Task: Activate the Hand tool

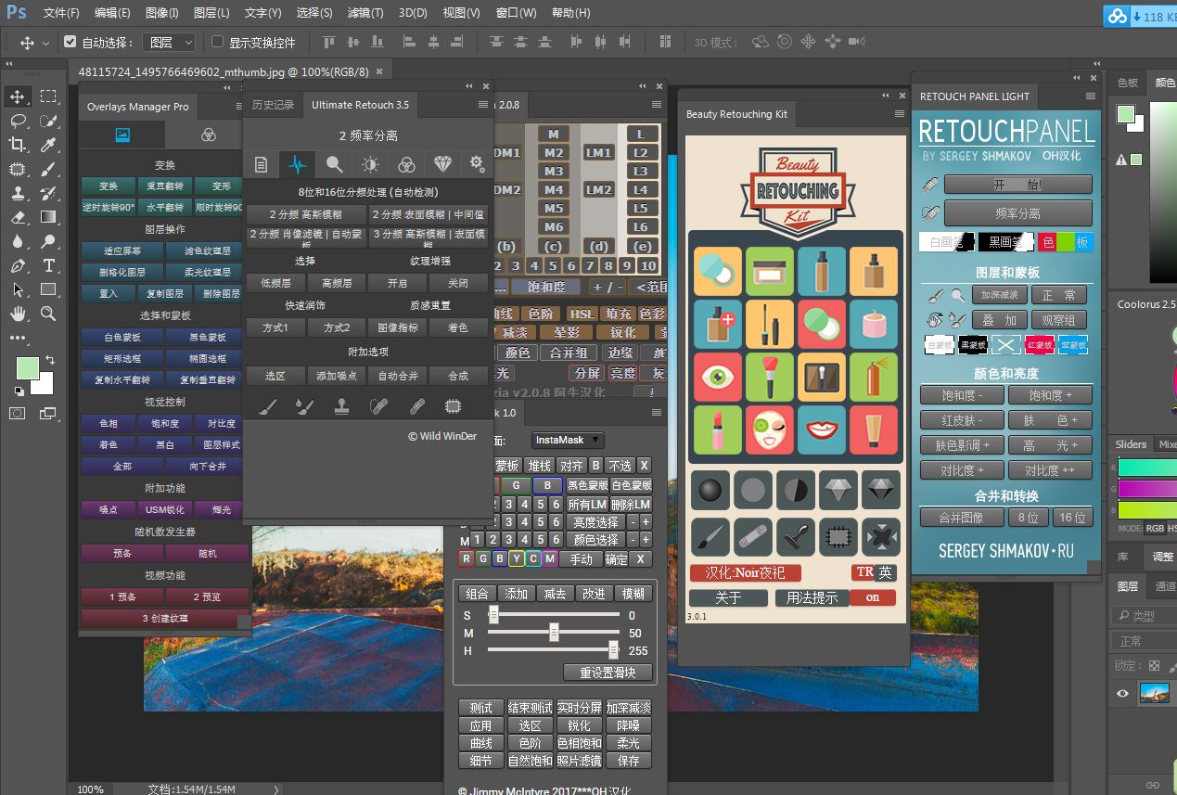Action: click(18, 314)
